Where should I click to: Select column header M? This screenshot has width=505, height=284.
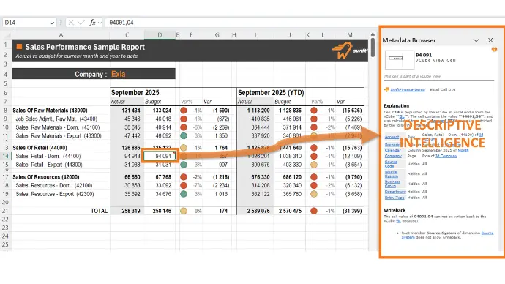tap(350, 35)
